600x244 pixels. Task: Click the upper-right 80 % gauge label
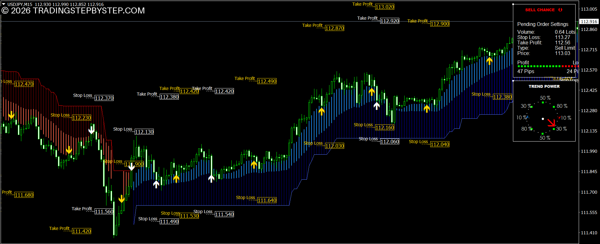pos(562,106)
